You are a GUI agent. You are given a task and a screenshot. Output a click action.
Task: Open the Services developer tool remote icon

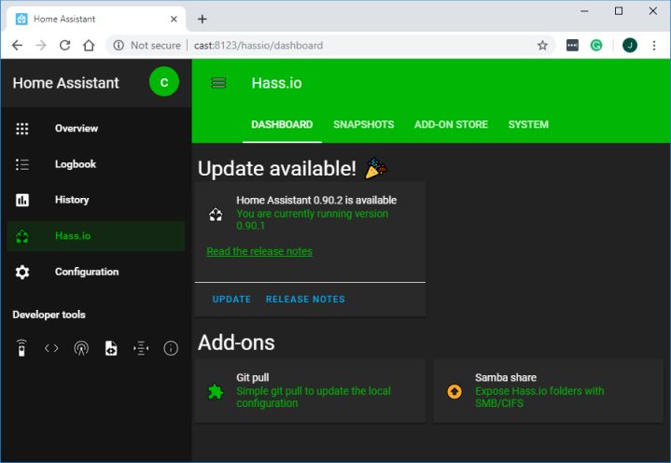[21, 348]
